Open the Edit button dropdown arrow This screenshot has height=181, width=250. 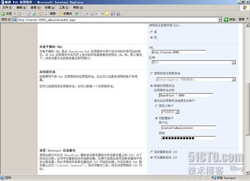click(x=102, y=14)
